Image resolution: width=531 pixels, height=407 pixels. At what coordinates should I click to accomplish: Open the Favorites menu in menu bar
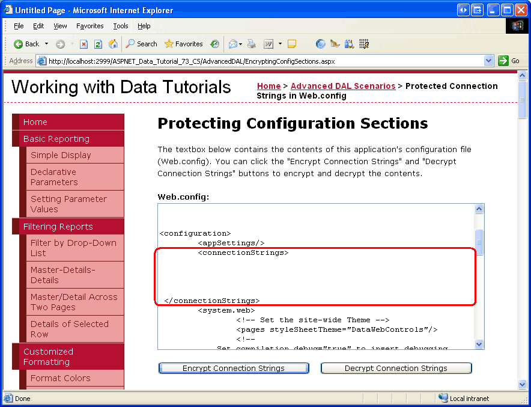[90, 26]
